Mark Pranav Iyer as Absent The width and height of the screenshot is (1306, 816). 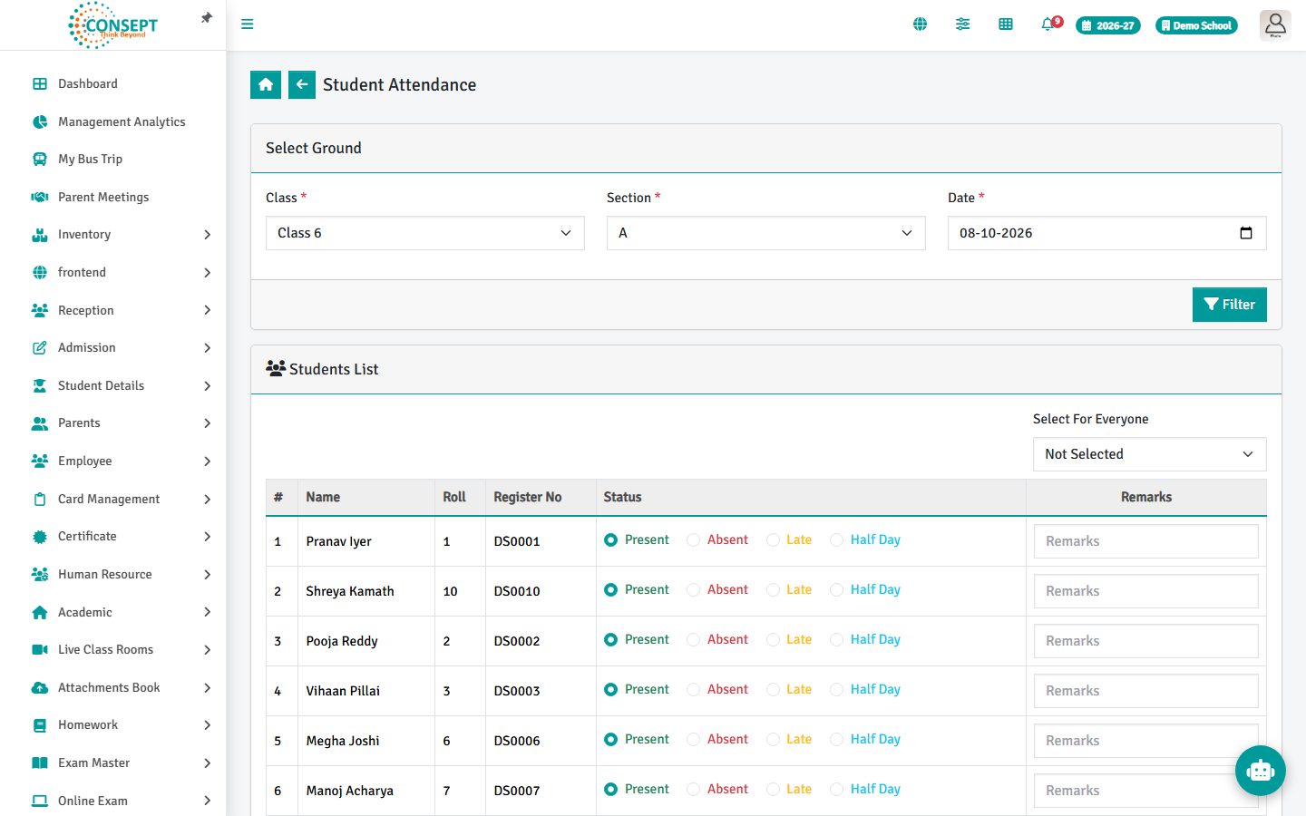pyautogui.click(x=693, y=540)
